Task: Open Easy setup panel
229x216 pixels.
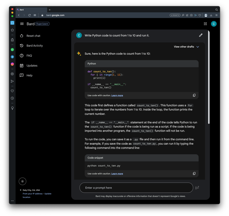Action: tap(216, 15)
